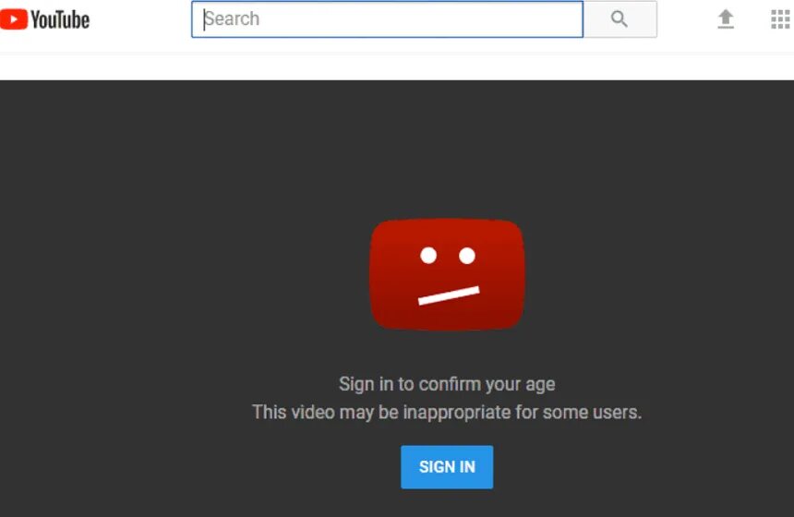Click the word "age" in the confirmation message

coord(540,385)
